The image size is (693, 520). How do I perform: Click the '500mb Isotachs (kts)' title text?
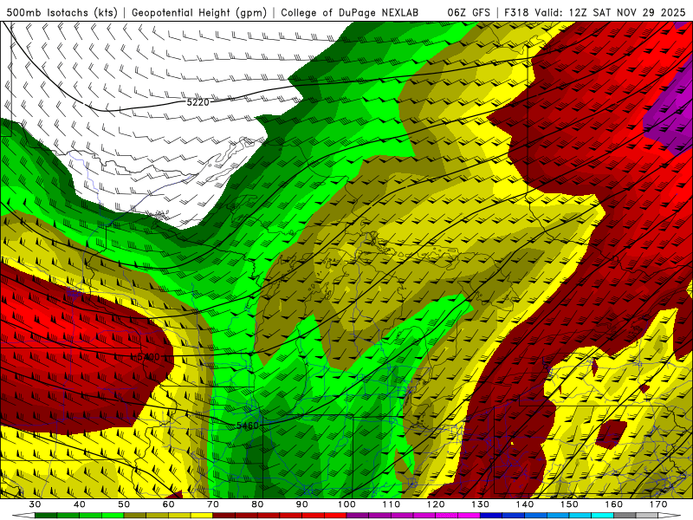[62, 13]
